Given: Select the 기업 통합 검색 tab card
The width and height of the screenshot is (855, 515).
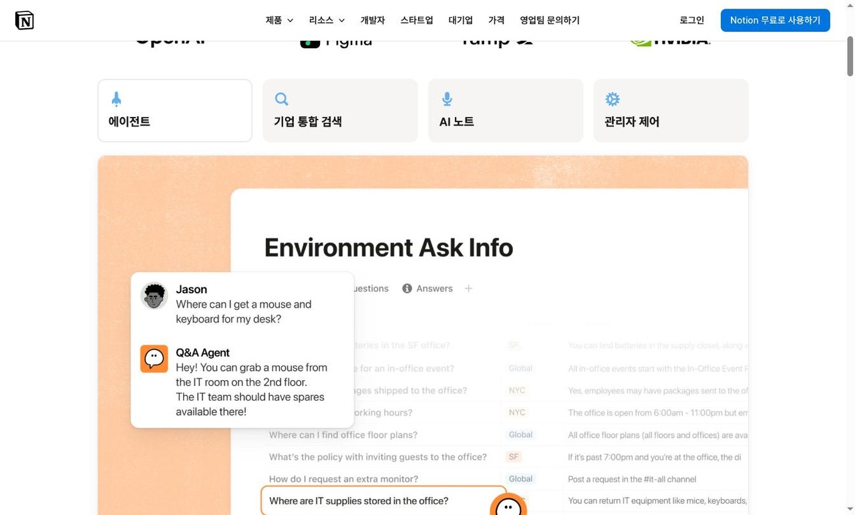Looking at the screenshot, I should pyautogui.click(x=340, y=111).
